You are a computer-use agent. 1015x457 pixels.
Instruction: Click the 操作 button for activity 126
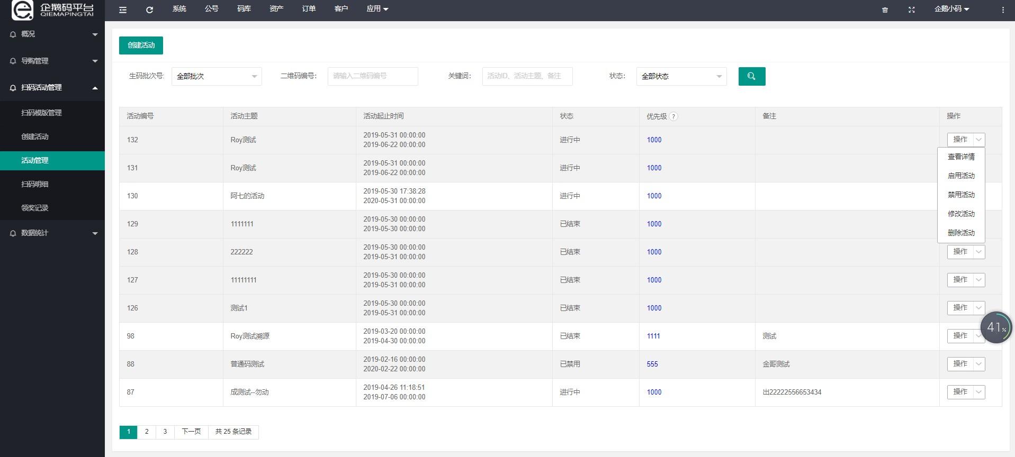click(960, 308)
